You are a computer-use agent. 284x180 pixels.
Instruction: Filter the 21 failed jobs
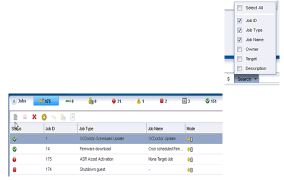point(116,101)
